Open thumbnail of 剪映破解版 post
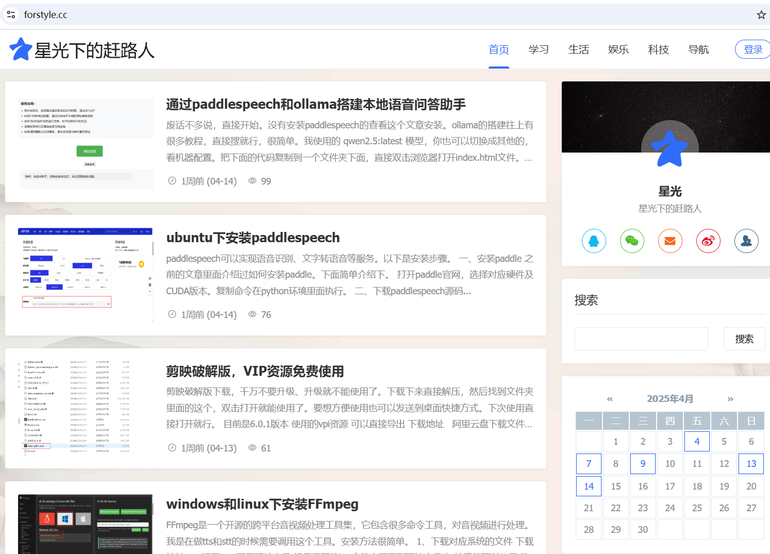The width and height of the screenshot is (770, 554). click(x=86, y=408)
